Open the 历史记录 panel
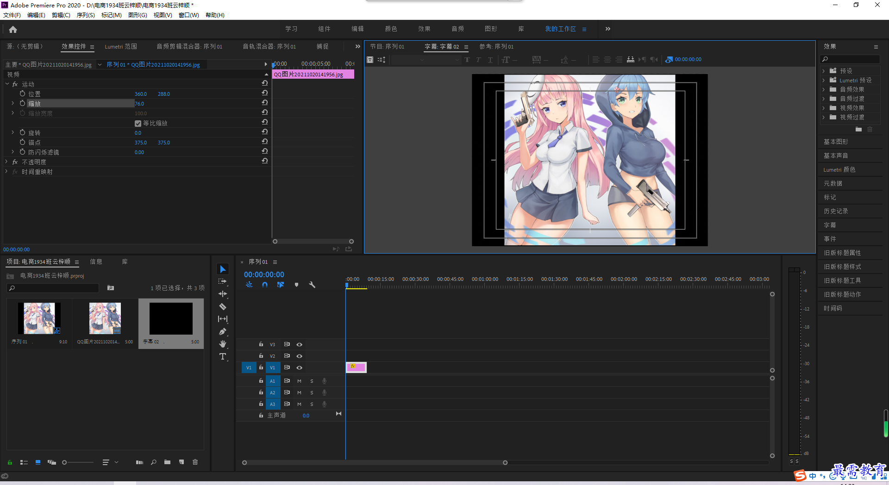 pyautogui.click(x=836, y=211)
